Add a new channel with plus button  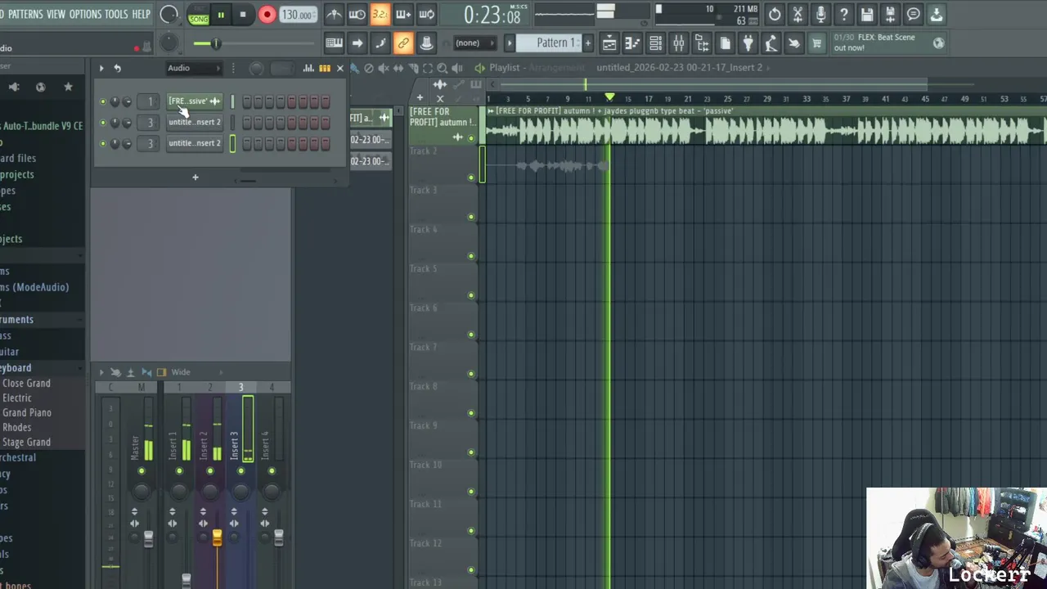pos(195,177)
